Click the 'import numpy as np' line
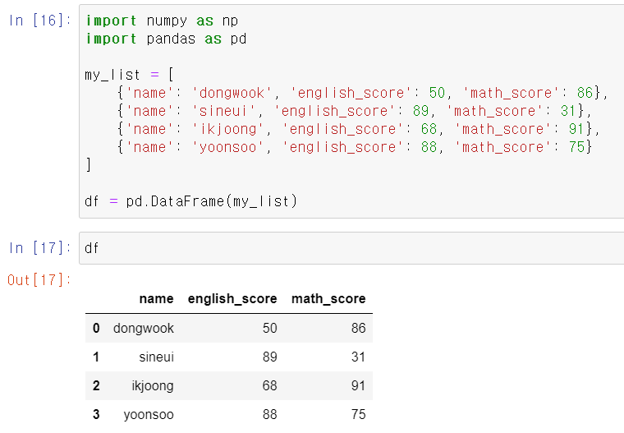The height and width of the screenshot is (433, 624). pyautogui.click(x=162, y=21)
